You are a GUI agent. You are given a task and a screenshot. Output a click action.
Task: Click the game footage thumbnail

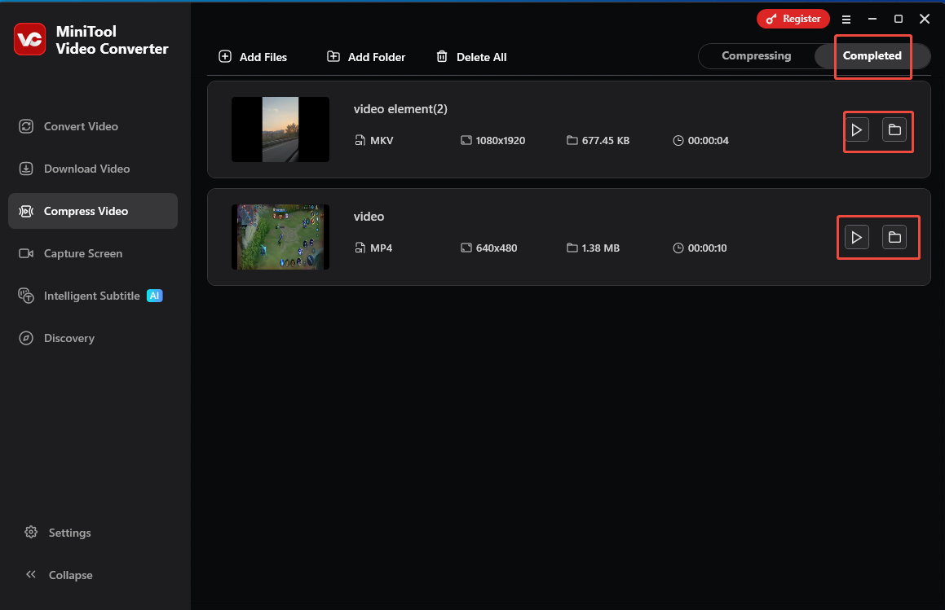280,237
